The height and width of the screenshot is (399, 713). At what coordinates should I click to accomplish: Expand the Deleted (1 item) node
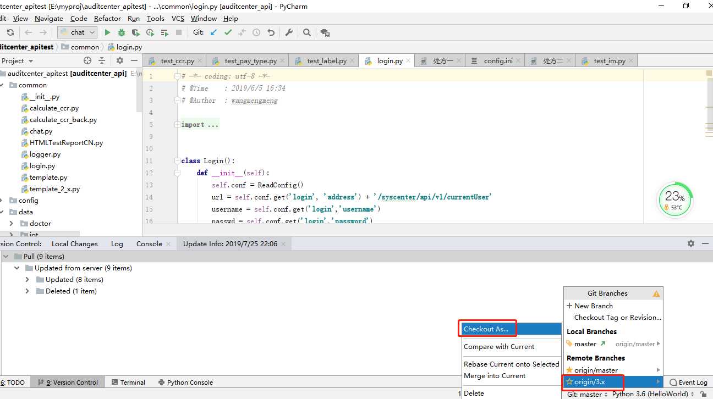click(x=28, y=291)
